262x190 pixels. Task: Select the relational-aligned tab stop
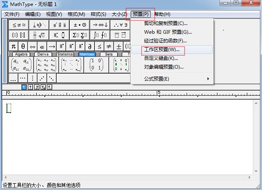(43, 87)
